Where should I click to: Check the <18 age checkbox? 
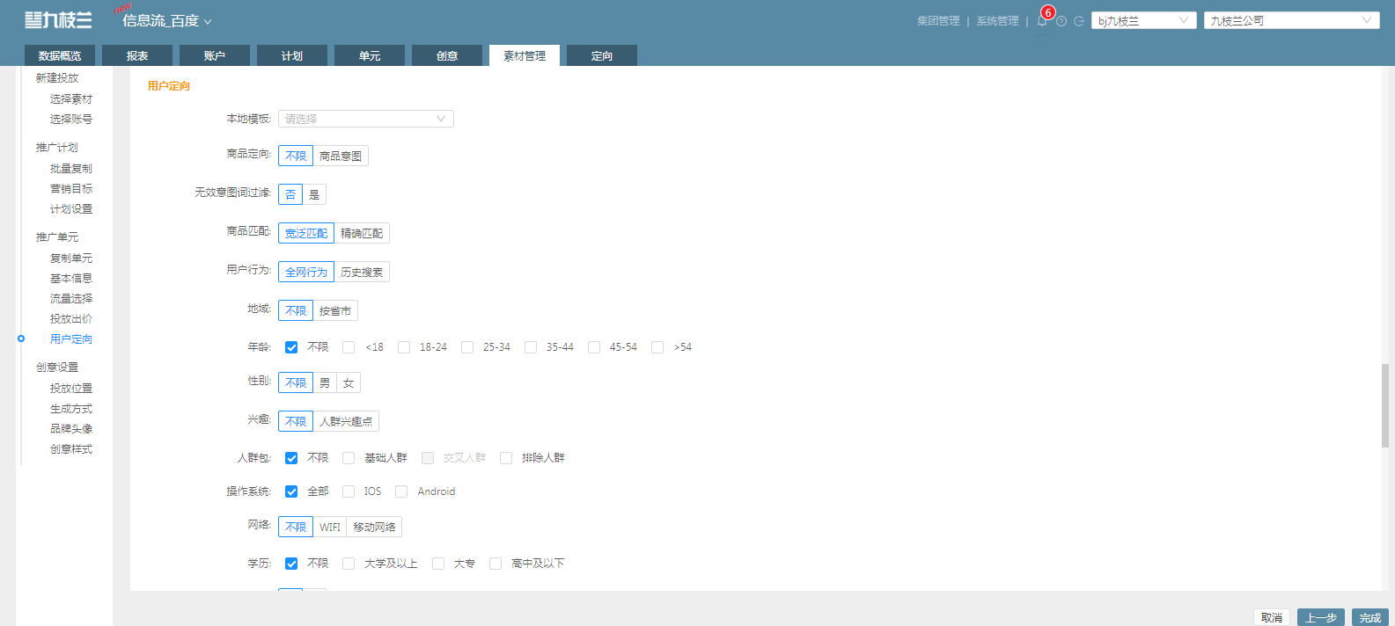tap(349, 347)
